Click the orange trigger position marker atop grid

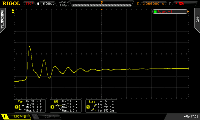coord(102,9)
